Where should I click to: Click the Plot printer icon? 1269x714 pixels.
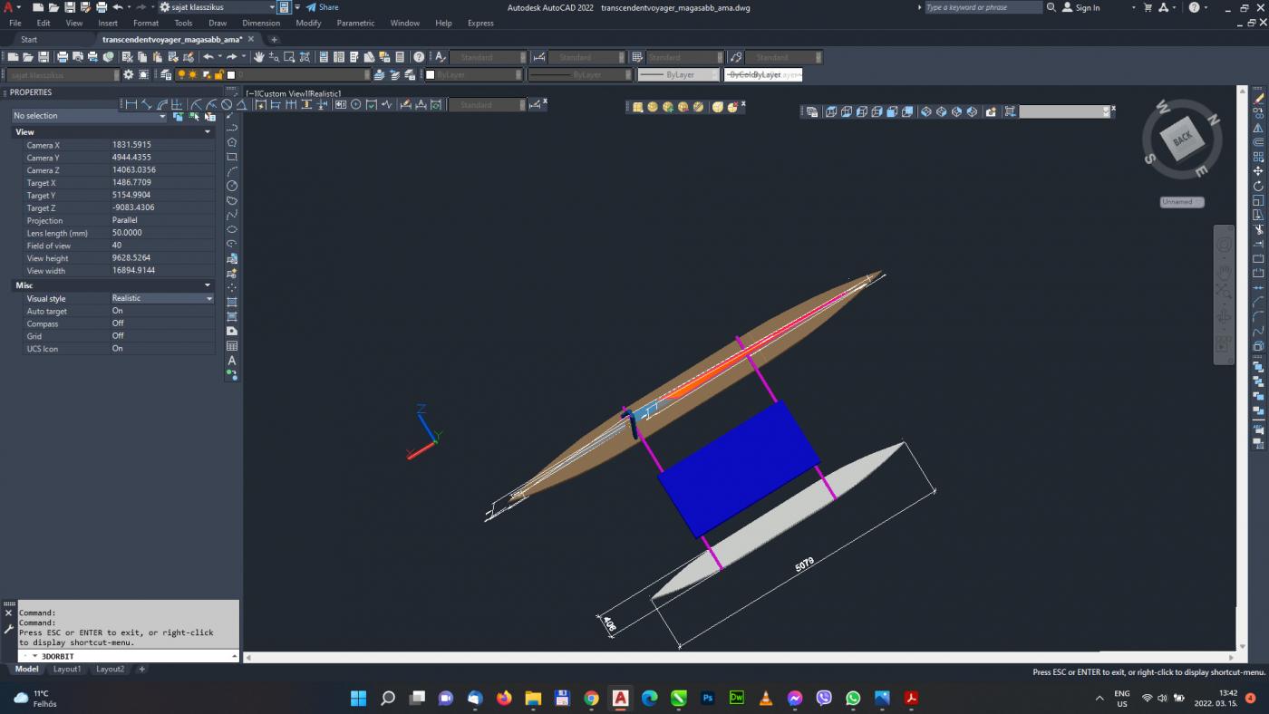63,57
